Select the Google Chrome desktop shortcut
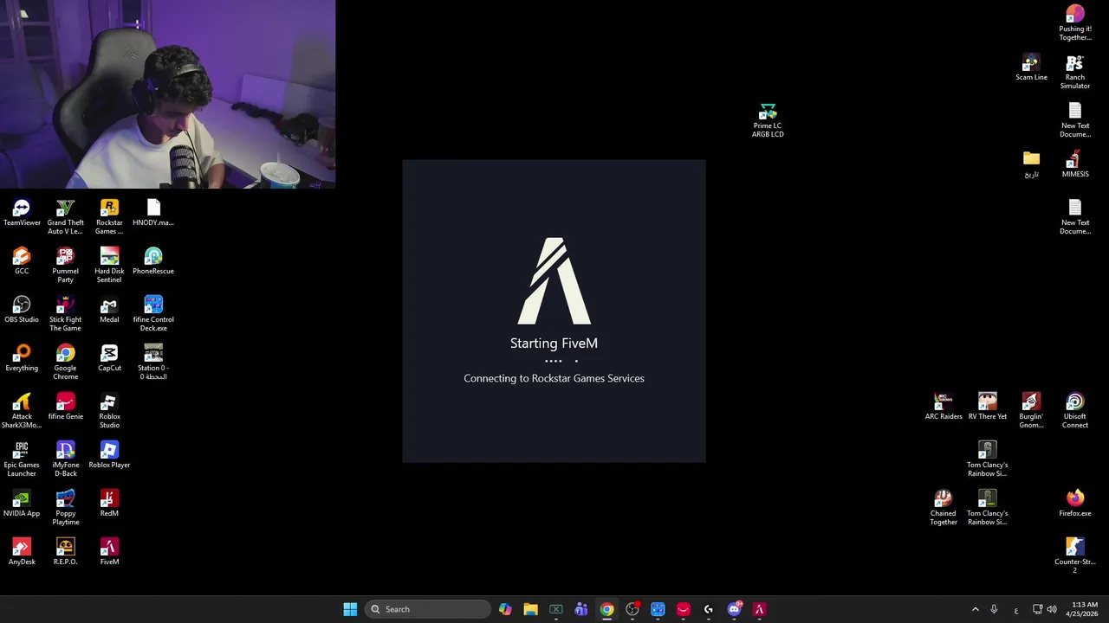 pos(65,362)
